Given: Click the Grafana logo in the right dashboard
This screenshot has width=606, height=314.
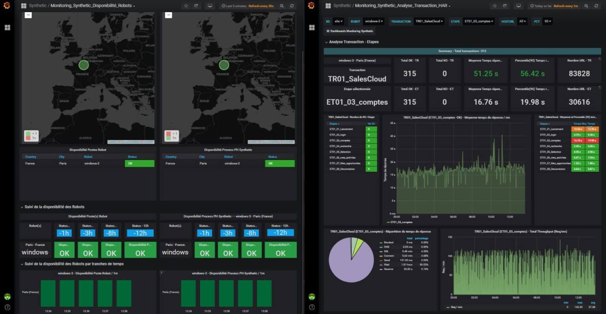Looking at the screenshot, I should click(311, 6).
